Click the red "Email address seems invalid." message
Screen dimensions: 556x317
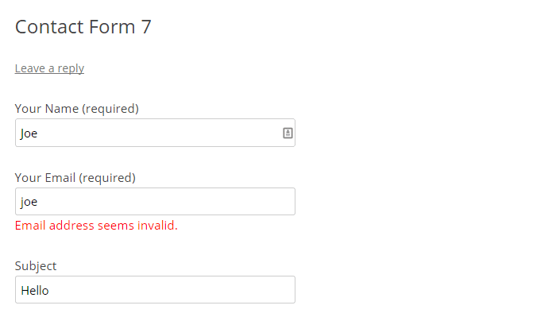[96, 226]
